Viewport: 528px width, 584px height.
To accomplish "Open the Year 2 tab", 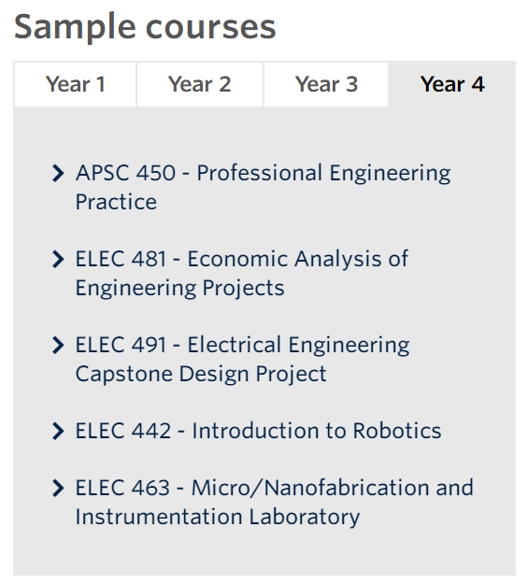I will [x=200, y=84].
